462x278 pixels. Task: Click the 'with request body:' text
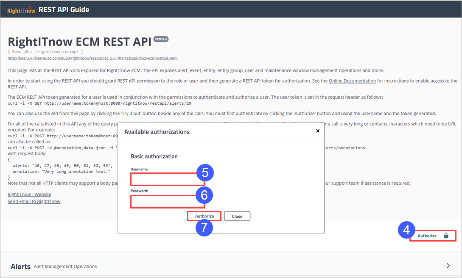point(27,153)
